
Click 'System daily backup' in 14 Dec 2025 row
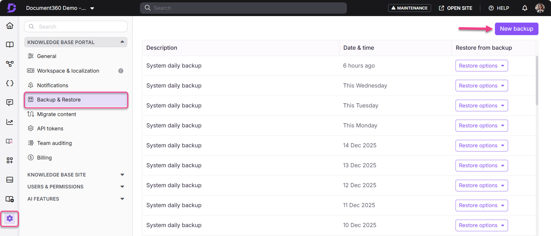click(174, 145)
